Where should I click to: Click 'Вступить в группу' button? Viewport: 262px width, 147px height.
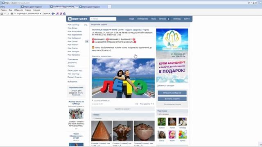pos(172,99)
